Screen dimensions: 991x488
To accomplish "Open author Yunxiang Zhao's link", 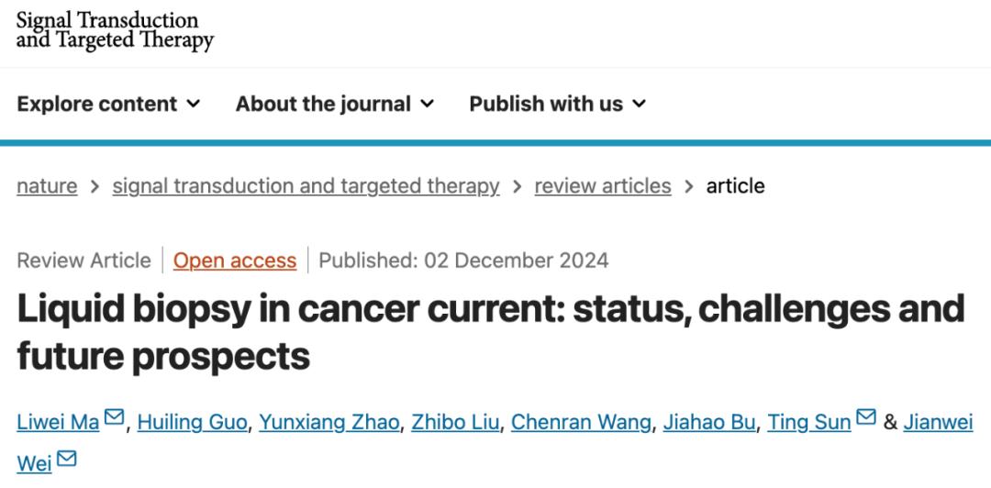I will click(x=329, y=423).
